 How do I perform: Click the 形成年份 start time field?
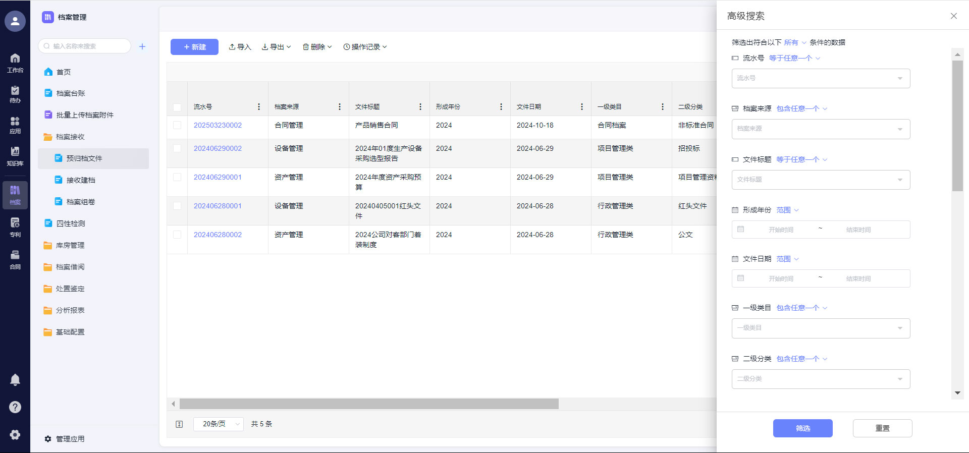click(781, 230)
